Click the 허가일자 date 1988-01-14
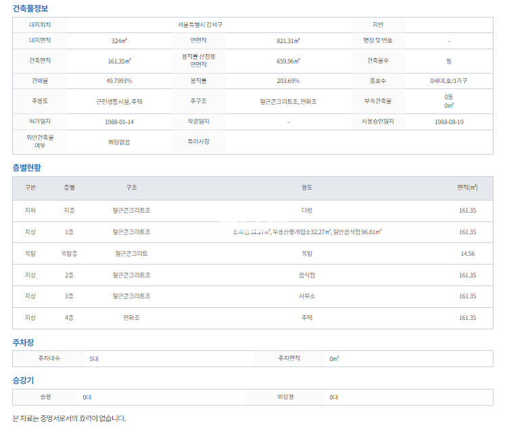Screen dimensions: 505x434 (x=119, y=122)
